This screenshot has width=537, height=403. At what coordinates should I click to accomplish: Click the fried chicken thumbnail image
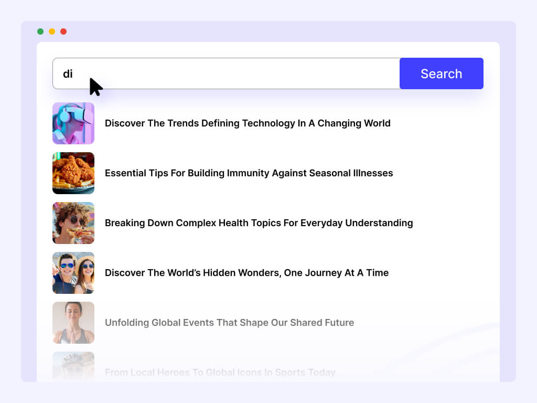coord(73,173)
